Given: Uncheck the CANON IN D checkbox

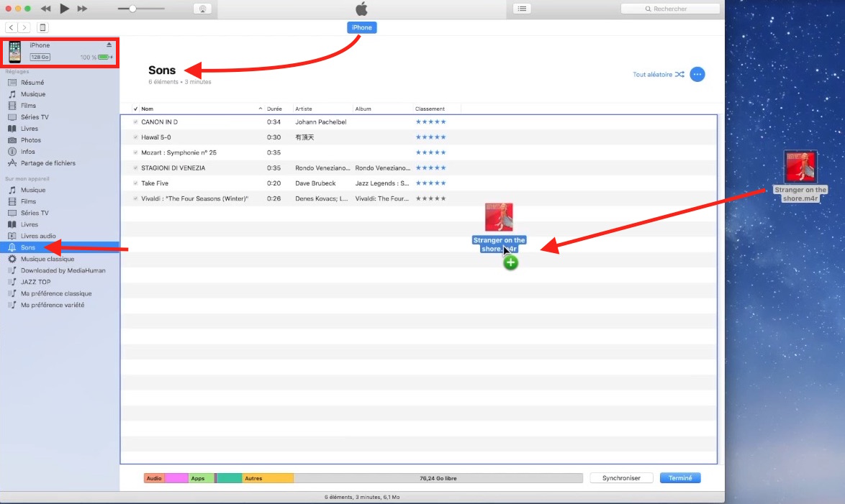Looking at the screenshot, I should tap(135, 122).
